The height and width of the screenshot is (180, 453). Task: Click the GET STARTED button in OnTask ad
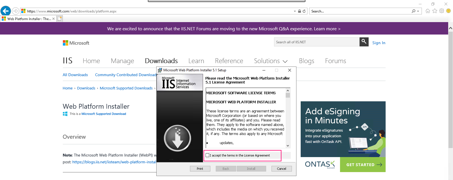363,165
